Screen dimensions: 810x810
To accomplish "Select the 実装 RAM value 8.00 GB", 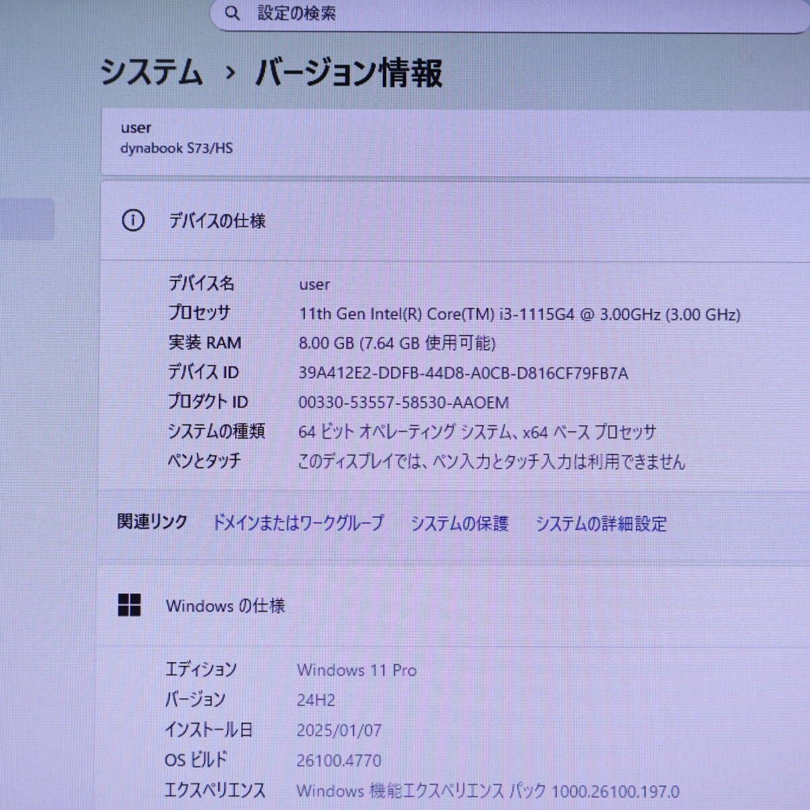I will point(397,343).
